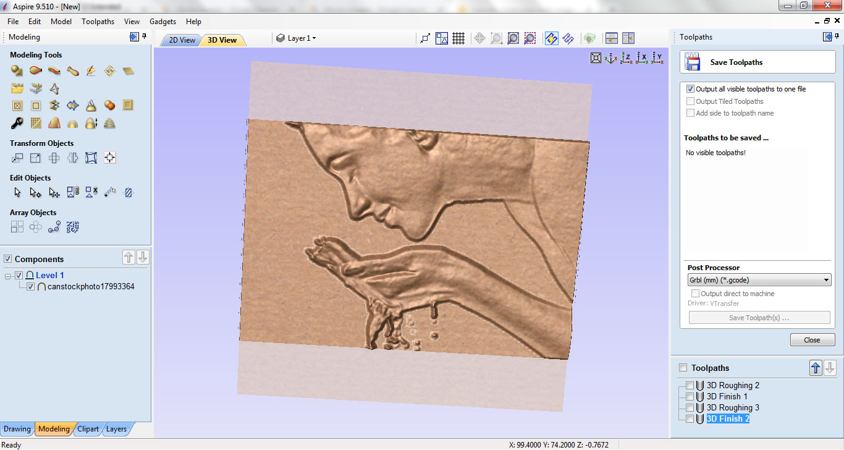Check the 3D Finish 1 toolpath box

tap(690, 396)
